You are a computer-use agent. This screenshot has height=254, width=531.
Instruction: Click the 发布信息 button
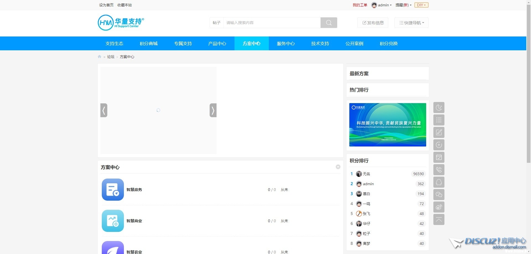tap(373, 23)
